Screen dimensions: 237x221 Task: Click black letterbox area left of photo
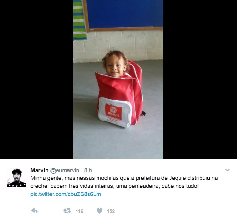coord(36,79)
